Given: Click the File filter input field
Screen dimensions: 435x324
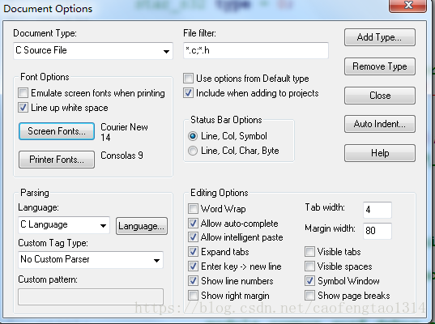Looking at the screenshot, I should [x=256, y=50].
